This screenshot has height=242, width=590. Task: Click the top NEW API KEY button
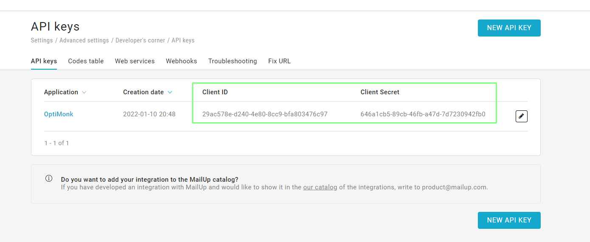(x=509, y=28)
